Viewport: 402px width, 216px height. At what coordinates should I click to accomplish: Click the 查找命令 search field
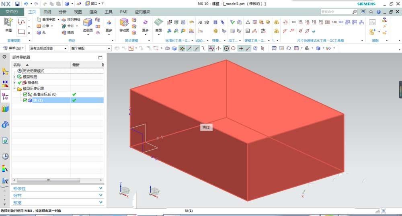click(336, 12)
